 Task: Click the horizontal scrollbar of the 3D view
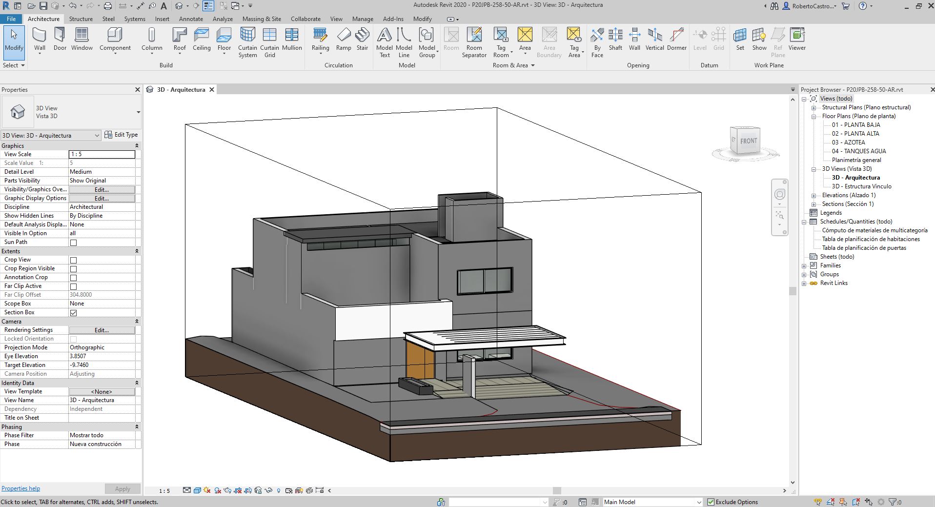[557, 490]
